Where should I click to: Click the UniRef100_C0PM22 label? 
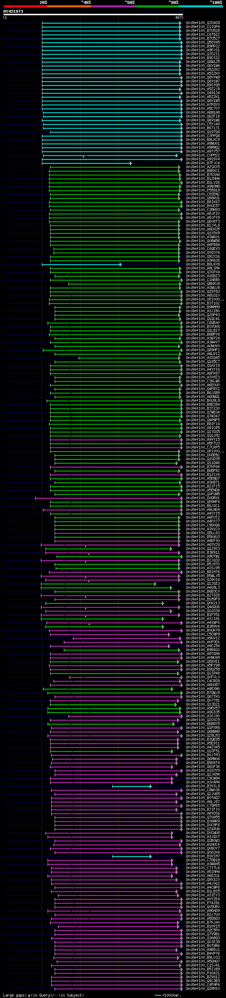coord(203,155)
